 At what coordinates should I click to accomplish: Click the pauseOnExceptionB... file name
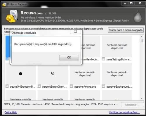[x=22, y=86]
